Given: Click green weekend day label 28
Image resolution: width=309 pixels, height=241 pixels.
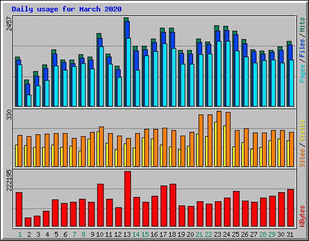Looking at the screenshot, I should click(x=263, y=234).
